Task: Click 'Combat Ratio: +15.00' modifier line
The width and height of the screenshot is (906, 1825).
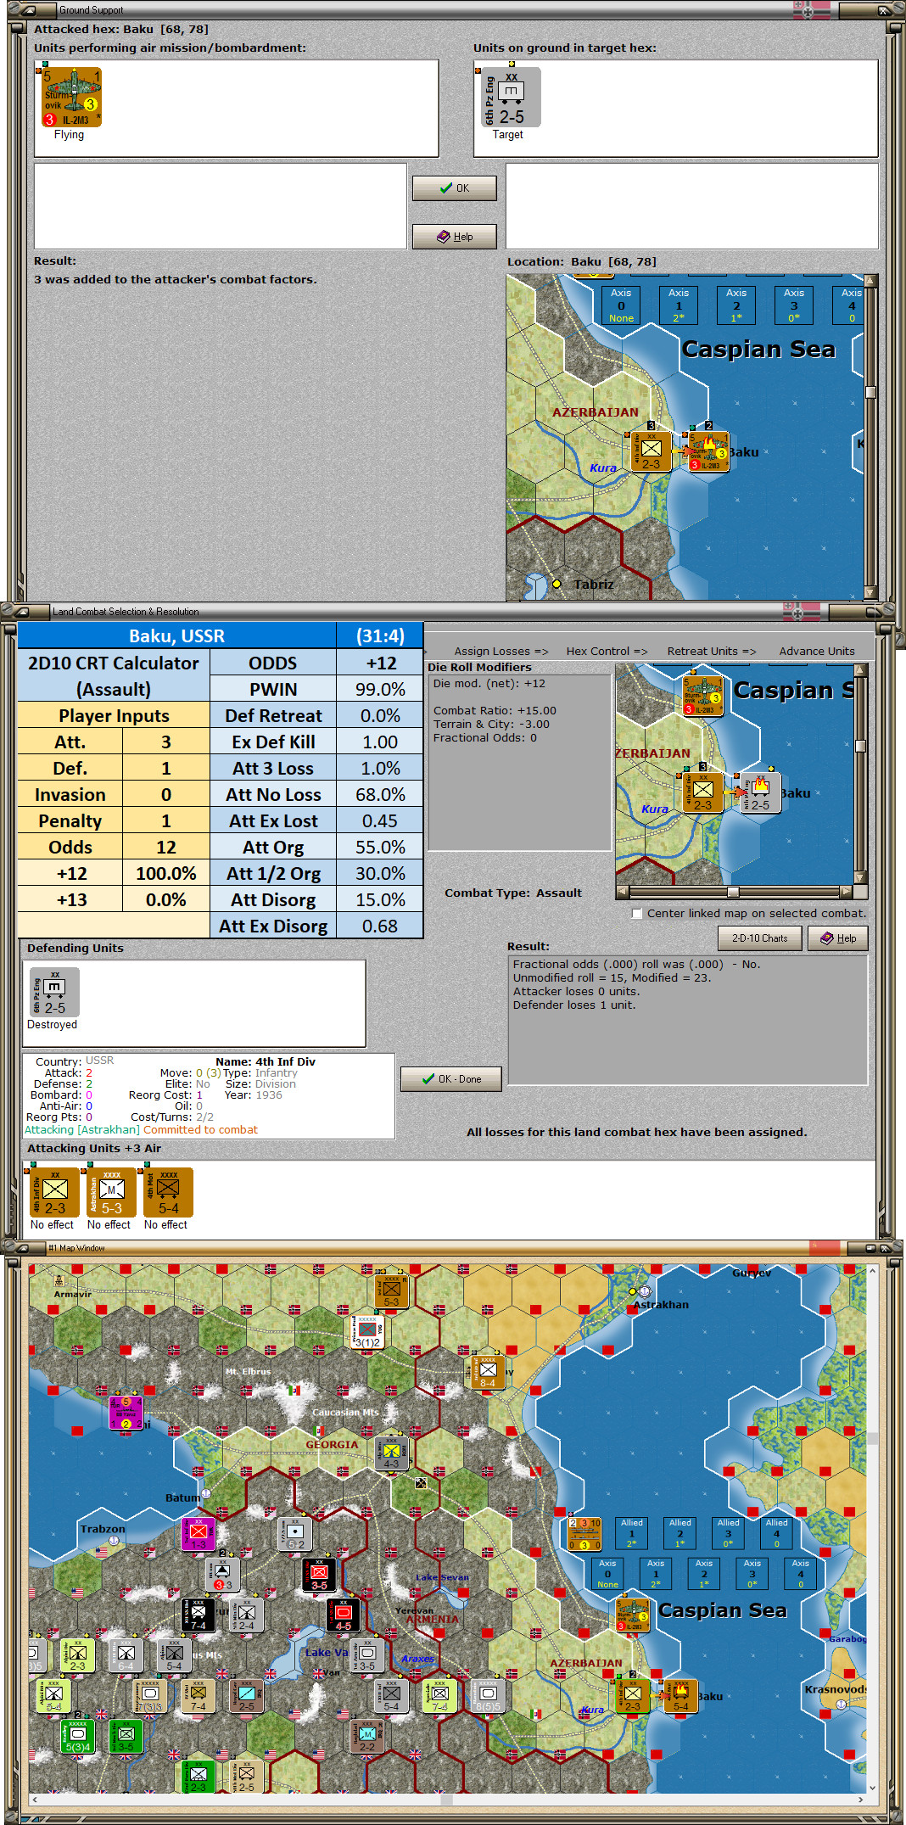Action: pos(495,711)
